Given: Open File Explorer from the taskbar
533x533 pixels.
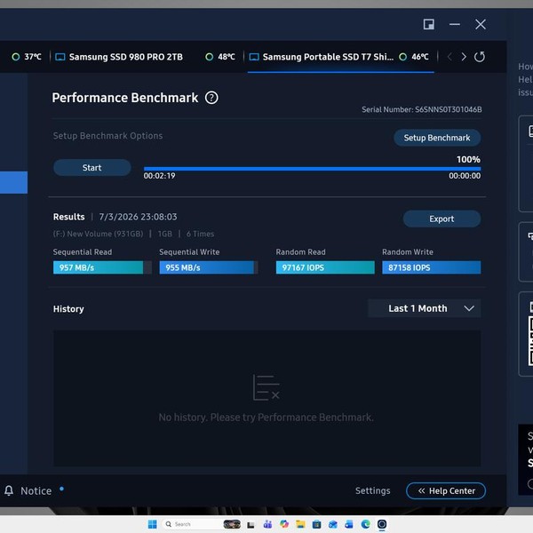Looking at the screenshot, I should 300,524.
